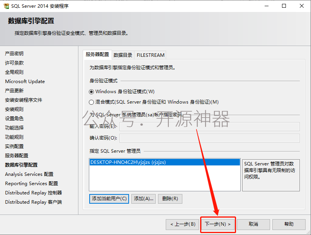Click 许可条款 step in sidebar

tap(14, 63)
